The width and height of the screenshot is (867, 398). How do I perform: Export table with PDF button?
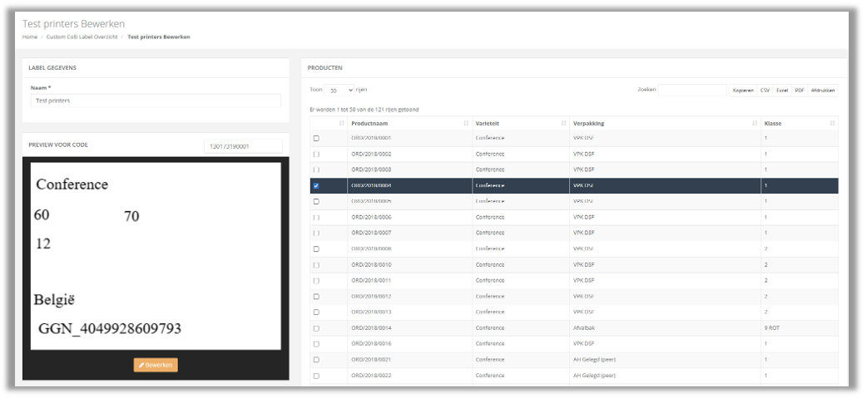point(800,91)
